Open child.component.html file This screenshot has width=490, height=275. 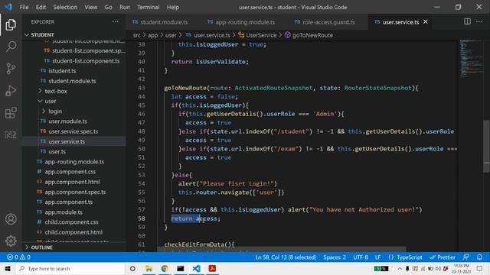[73, 232]
